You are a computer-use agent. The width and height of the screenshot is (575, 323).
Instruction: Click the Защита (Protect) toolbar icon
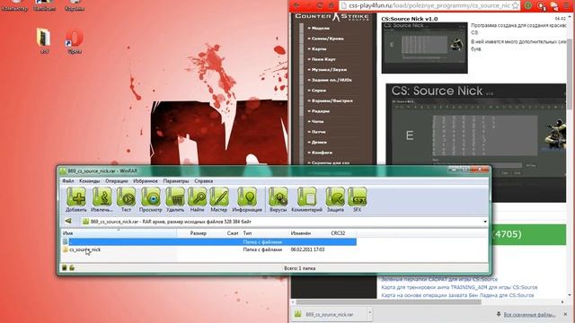pyautogui.click(x=335, y=199)
